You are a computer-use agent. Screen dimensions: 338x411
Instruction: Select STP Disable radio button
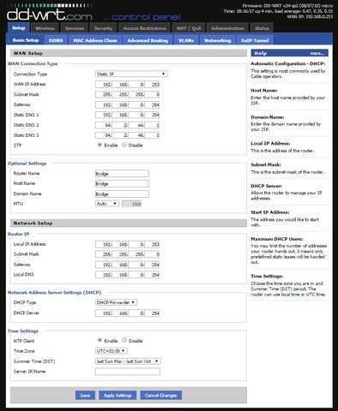[124, 145]
